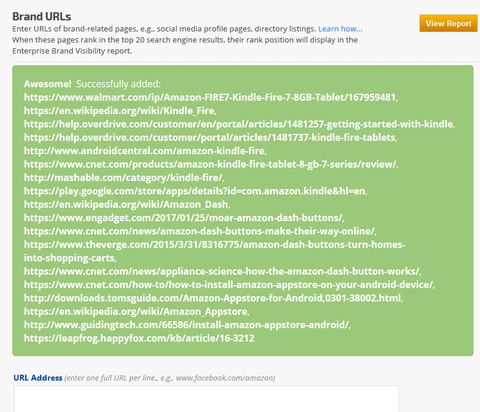Select the cnet appliance-science dash button URL
The height and width of the screenshot is (412, 480).
tap(222, 271)
